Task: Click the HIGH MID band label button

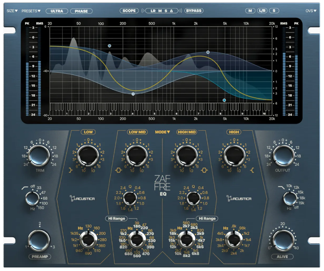Action: [x=187, y=132]
